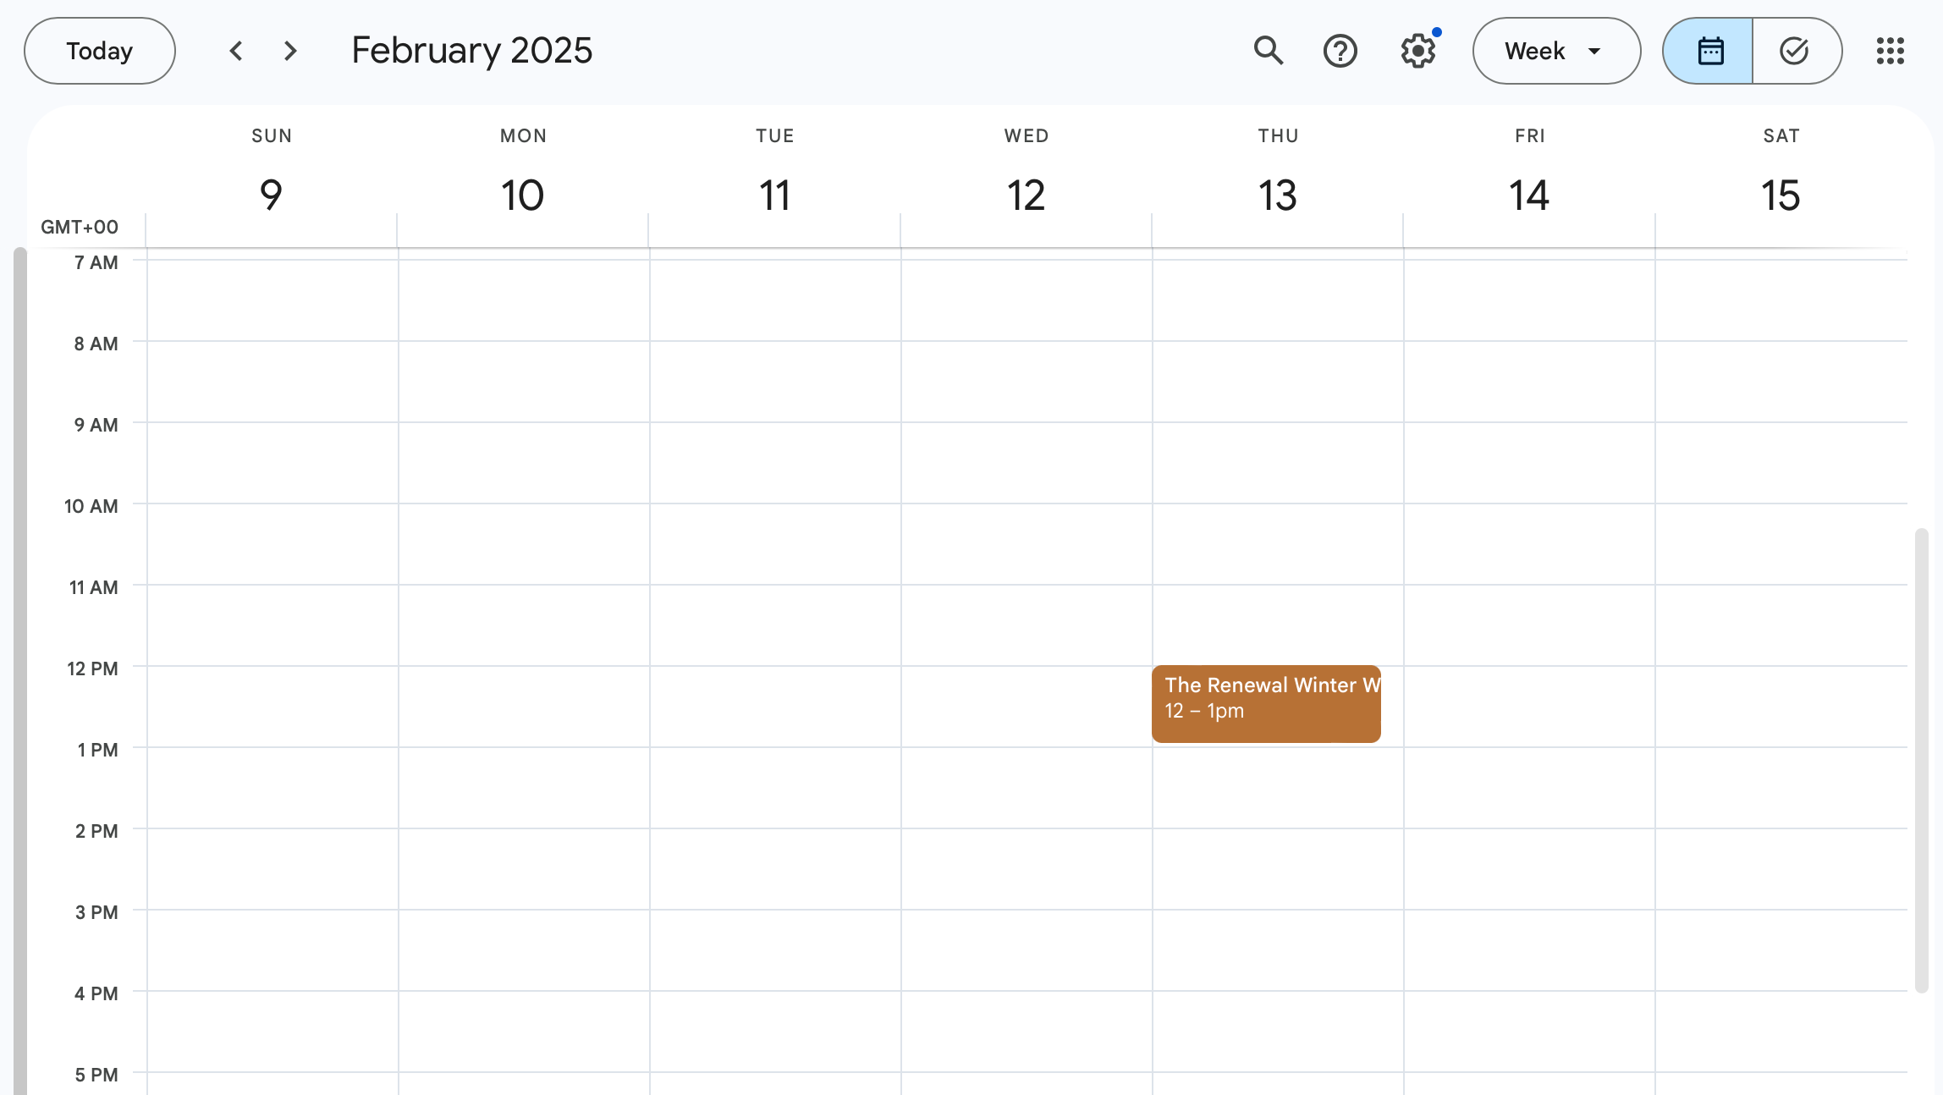This screenshot has width=1943, height=1095.
Task: Expand the Week view dropdown
Action: [x=1555, y=51]
